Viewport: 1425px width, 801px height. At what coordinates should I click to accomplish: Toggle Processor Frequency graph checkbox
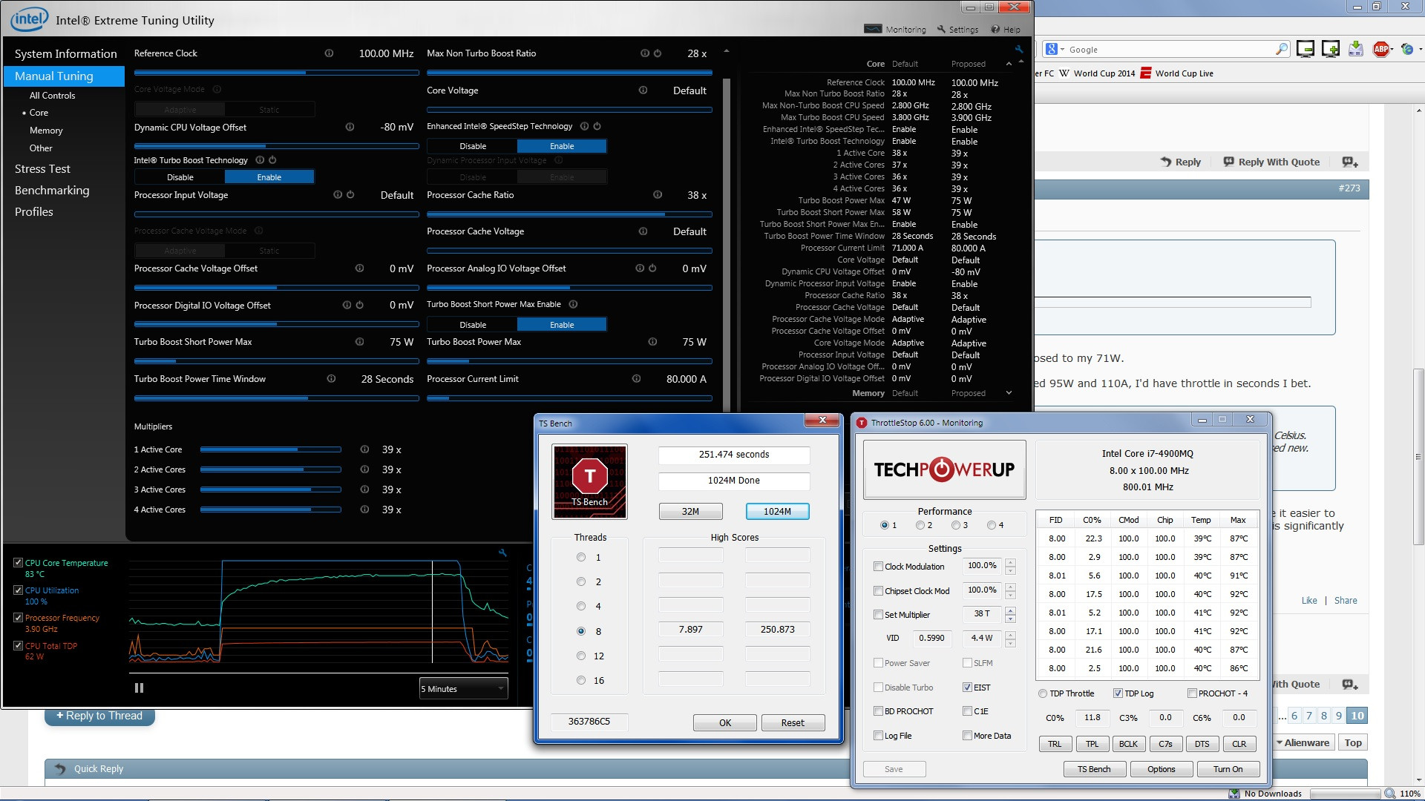18,618
